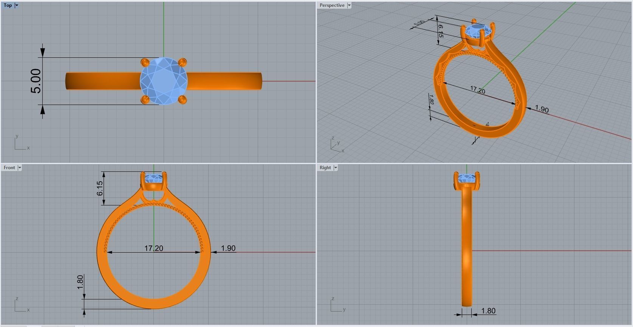Select the 17.20 dimension text in Perspective view
Image resolution: width=633 pixels, height=327 pixels.
click(478, 90)
